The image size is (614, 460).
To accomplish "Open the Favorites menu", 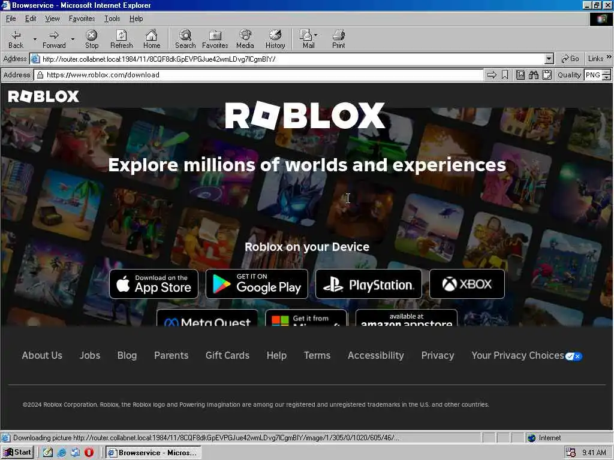I will (x=82, y=19).
